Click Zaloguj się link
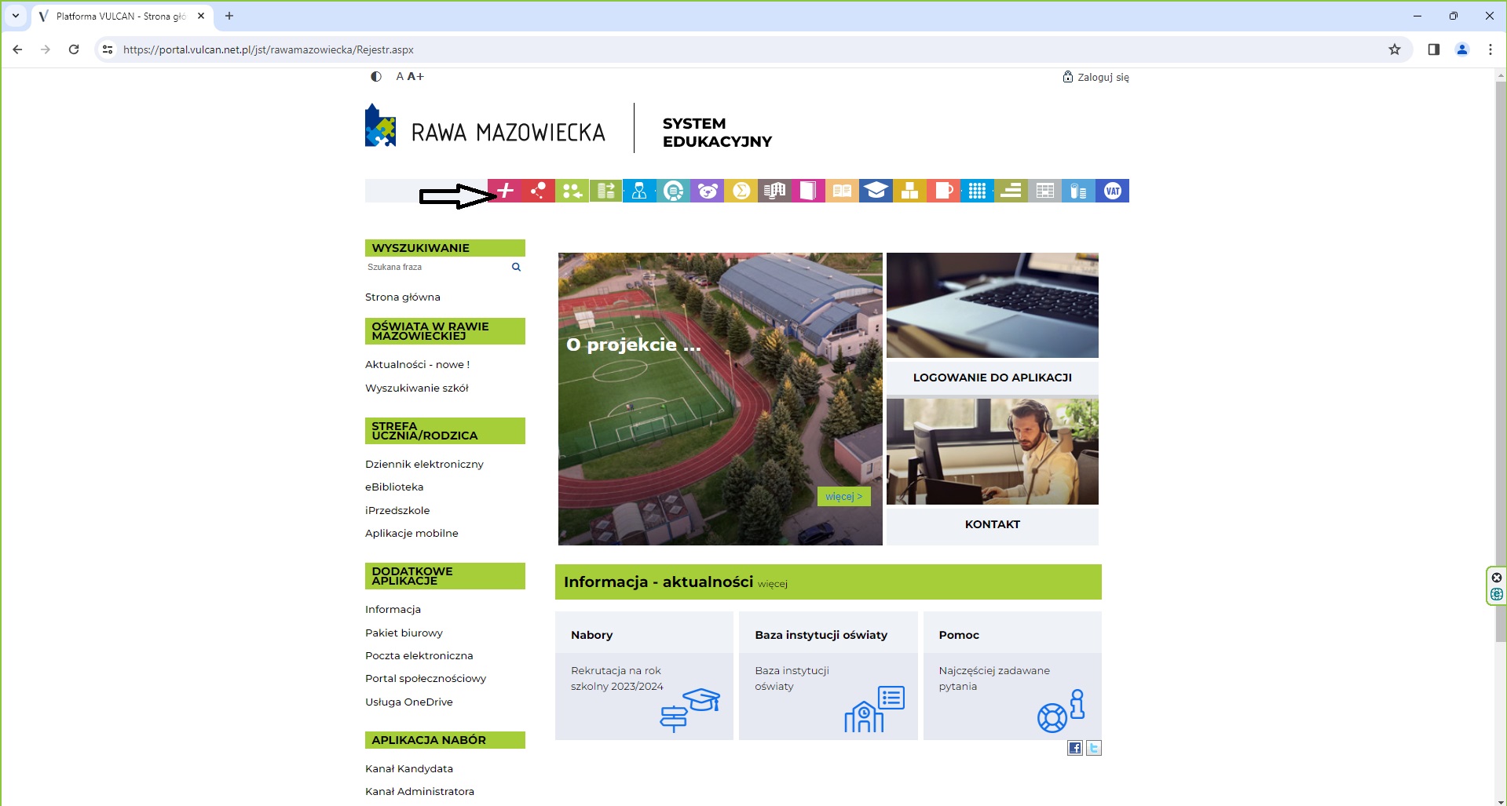1507x806 pixels. point(1096,77)
